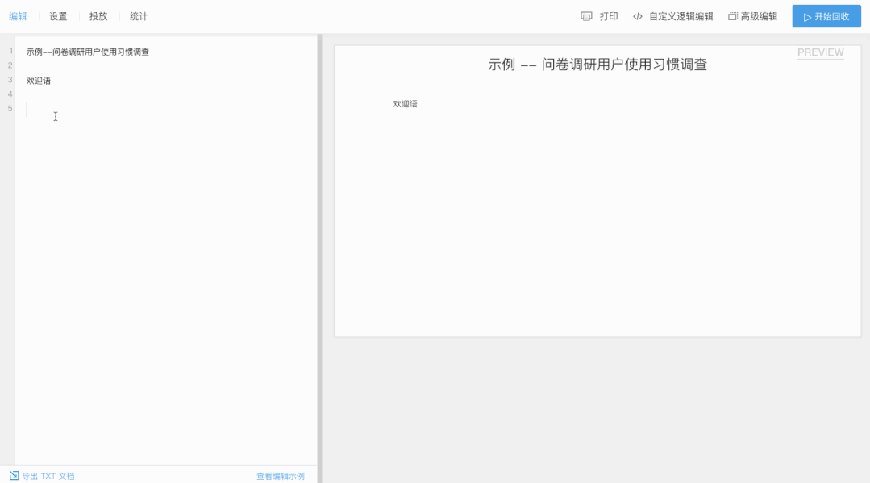Click the survey title in the preview
Viewport: 870px width, 483px height.
[x=597, y=65]
